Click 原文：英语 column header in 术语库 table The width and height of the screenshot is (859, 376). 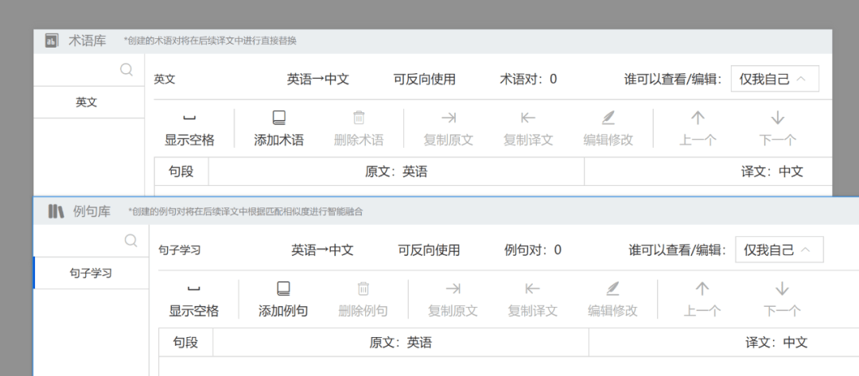pos(396,172)
